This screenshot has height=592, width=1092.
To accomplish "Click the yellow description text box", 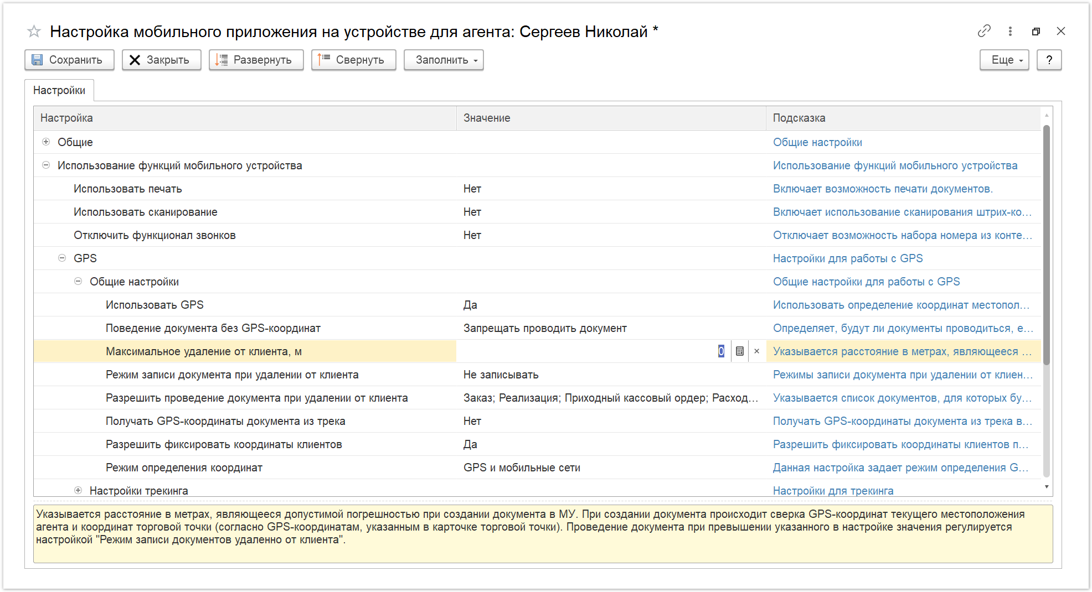I will tap(543, 534).
